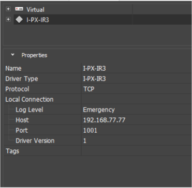The width and height of the screenshot is (192, 188).
Task: Click the I-PX-IR3 diamond icon
Action: click(x=19, y=20)
